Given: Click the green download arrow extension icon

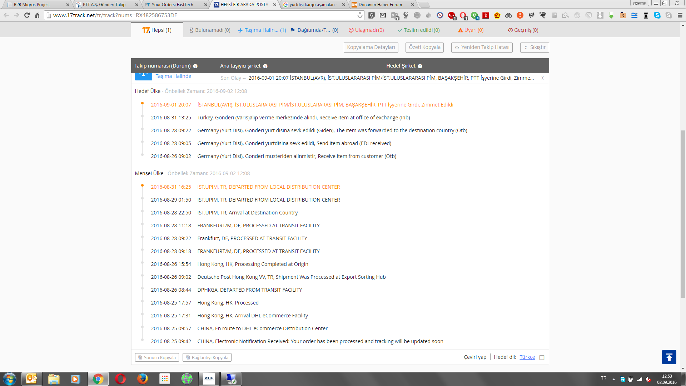Looking at the screenshot, I should tap(611, 15).
